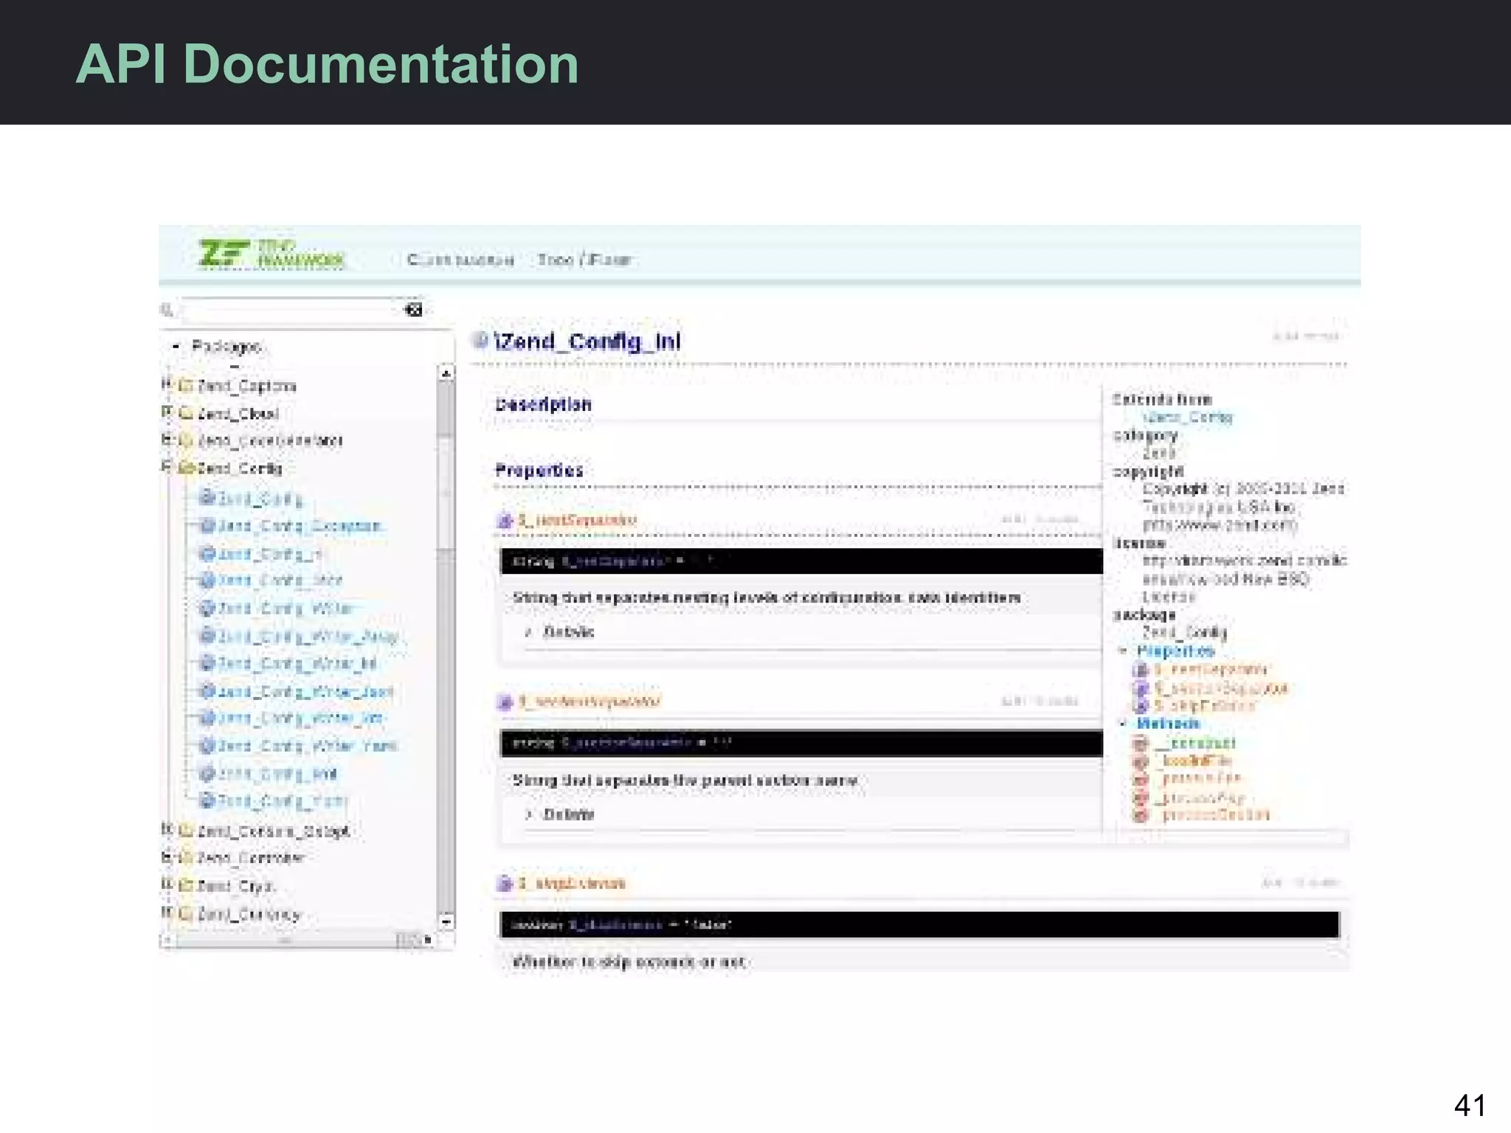Open Zend_Config class in tree
This screenshot has height=1133, width=1511.
pyautogui.click(x=260, y=499)
